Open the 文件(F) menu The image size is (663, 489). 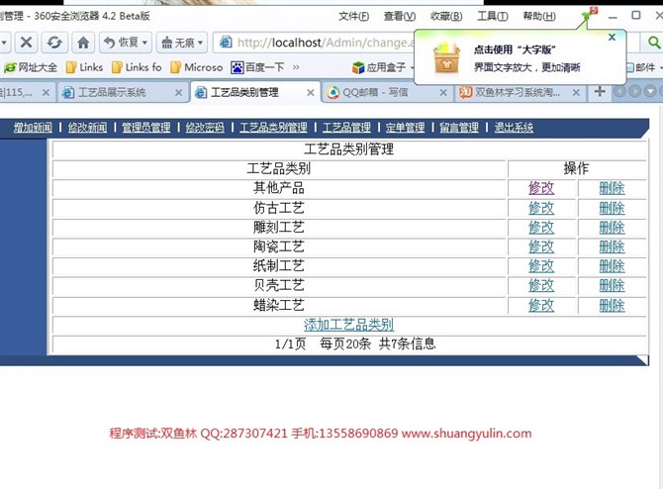[x=353, y=16]
